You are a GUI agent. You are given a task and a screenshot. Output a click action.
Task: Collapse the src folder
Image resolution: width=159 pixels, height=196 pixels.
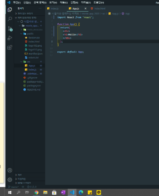[x=29, y=61]
